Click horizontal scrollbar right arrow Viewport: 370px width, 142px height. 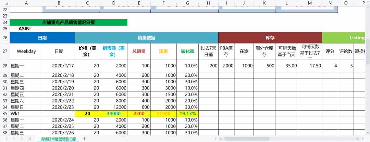click(358, 139)
